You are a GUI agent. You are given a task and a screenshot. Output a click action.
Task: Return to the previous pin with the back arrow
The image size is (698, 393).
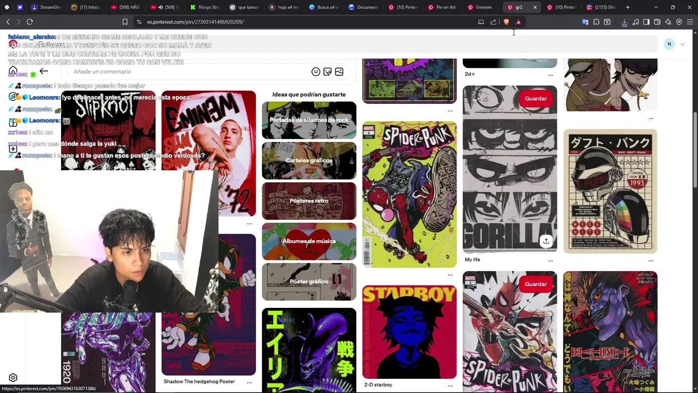point(44,71)
